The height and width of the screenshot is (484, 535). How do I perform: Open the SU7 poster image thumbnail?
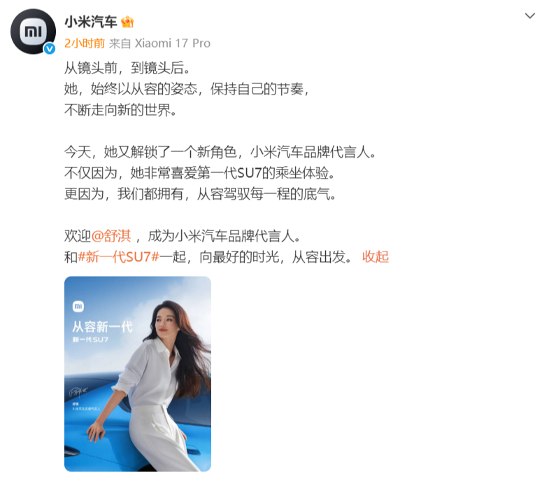[138, 374]
